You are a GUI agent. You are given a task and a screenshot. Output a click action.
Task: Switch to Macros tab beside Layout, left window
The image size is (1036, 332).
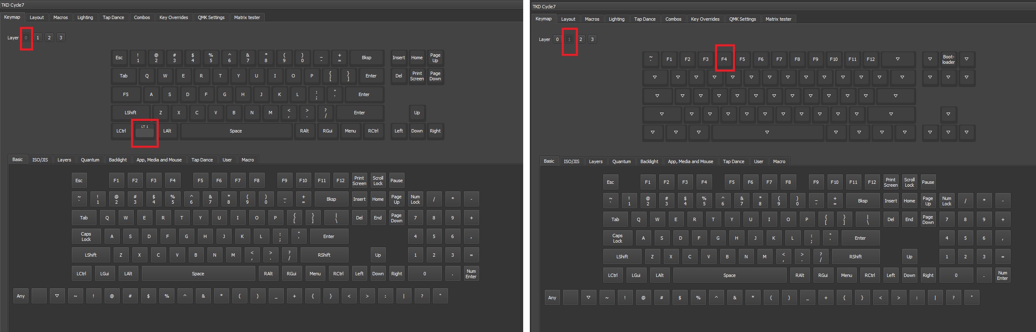(x=61, y=17)
